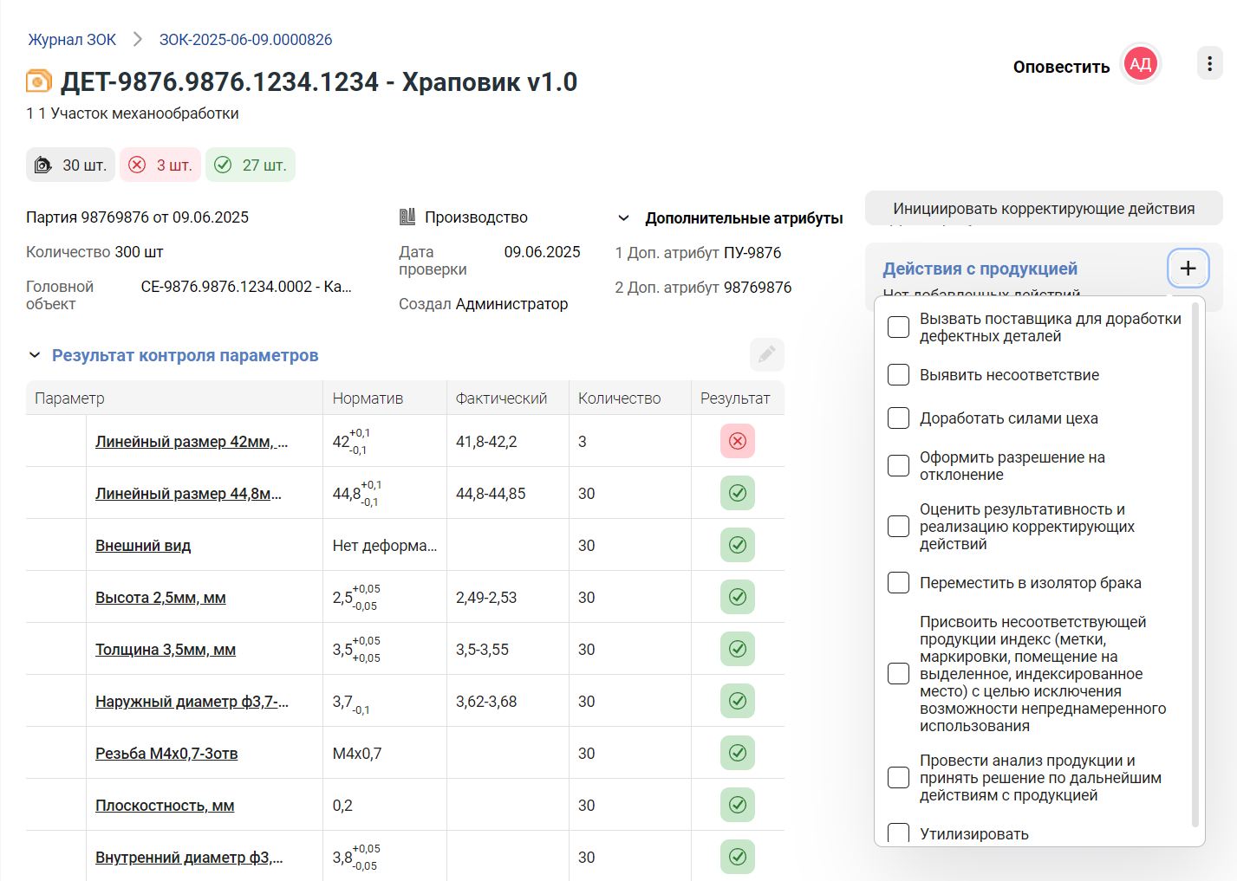The width and height of the screenshot is (1237, 881).
Task: Click the orange part icon beside the title
Action: pos(39,81)
